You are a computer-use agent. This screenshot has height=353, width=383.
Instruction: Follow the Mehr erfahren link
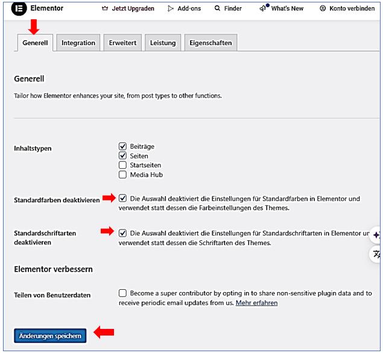[x=256, y=303]
